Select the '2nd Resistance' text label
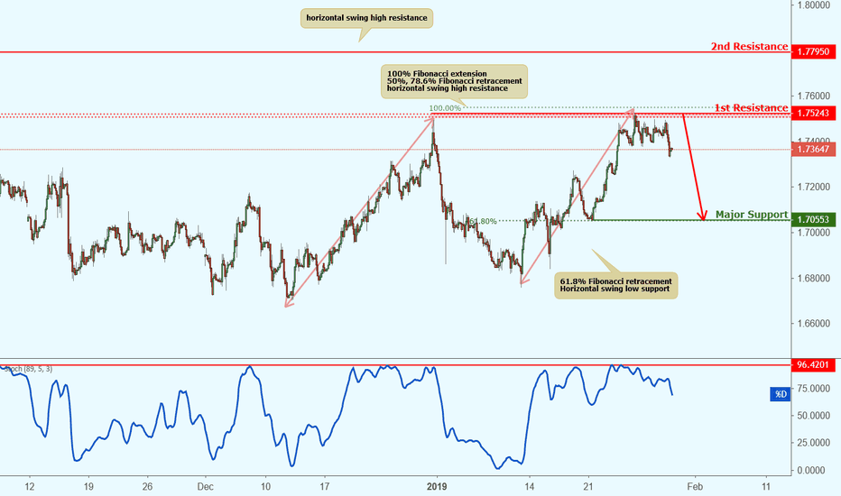This screenshot has height=496, width=841. [x=749, y=46]
